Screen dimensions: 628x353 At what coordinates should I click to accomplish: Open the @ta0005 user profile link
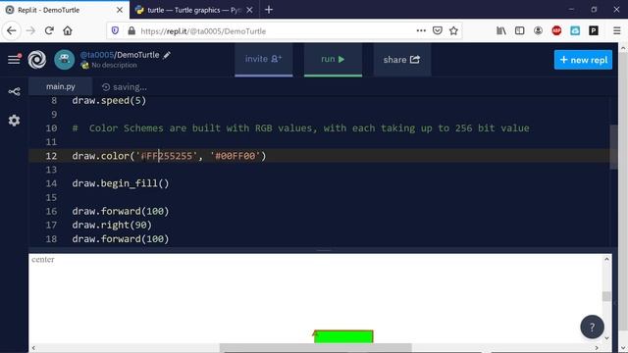click(x=97, y=55)
